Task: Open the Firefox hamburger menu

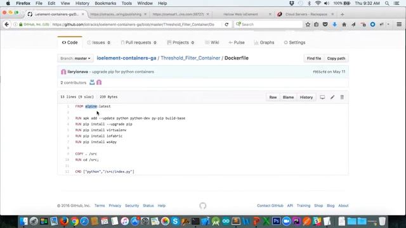Action: click(x=399, y=24)
